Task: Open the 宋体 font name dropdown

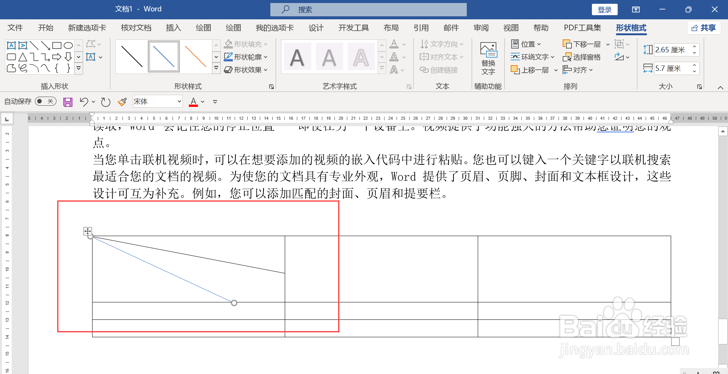Action: [x=179, y=102]
